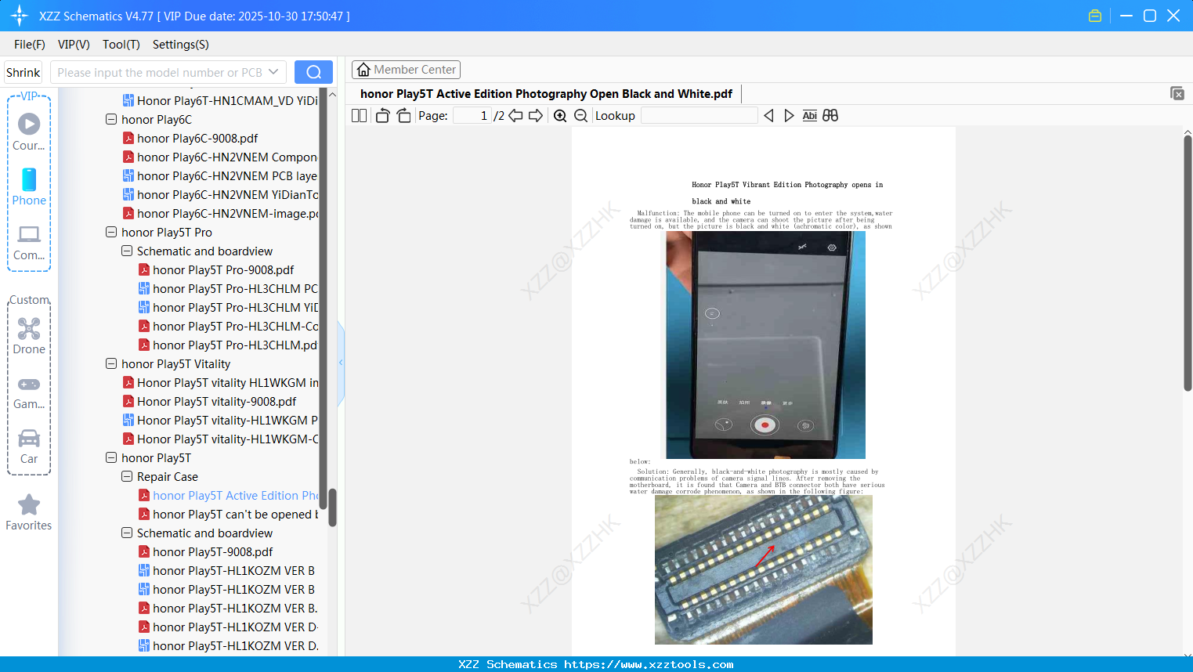The image size is (1193, 672).
Task: Click the Shrink button
Action: pos(23,72)
